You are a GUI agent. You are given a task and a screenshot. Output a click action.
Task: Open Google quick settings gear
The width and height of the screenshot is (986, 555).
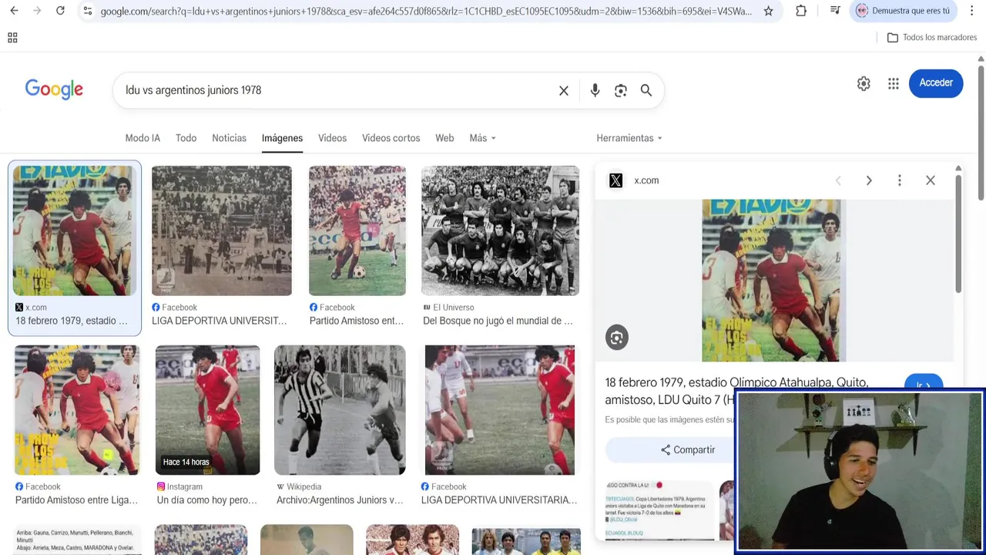click(864, 84)
